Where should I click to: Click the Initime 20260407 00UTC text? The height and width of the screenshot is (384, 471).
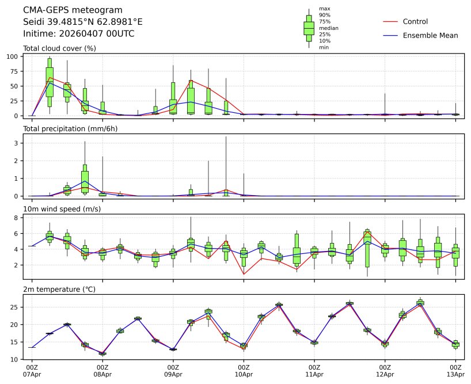pos(79,34)
